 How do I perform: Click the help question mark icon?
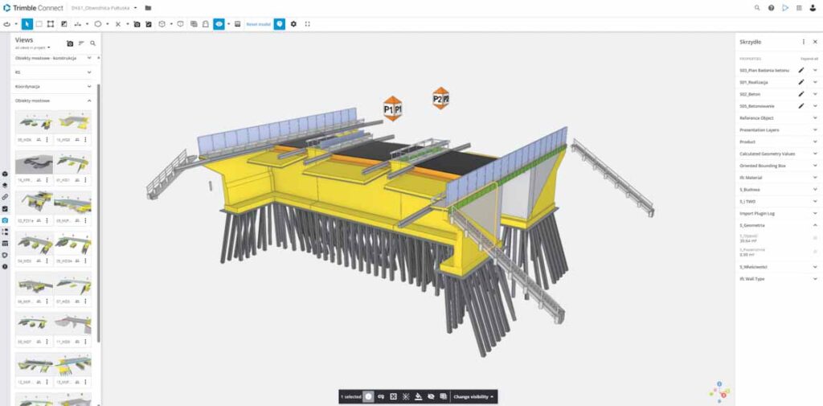[771, 8]
